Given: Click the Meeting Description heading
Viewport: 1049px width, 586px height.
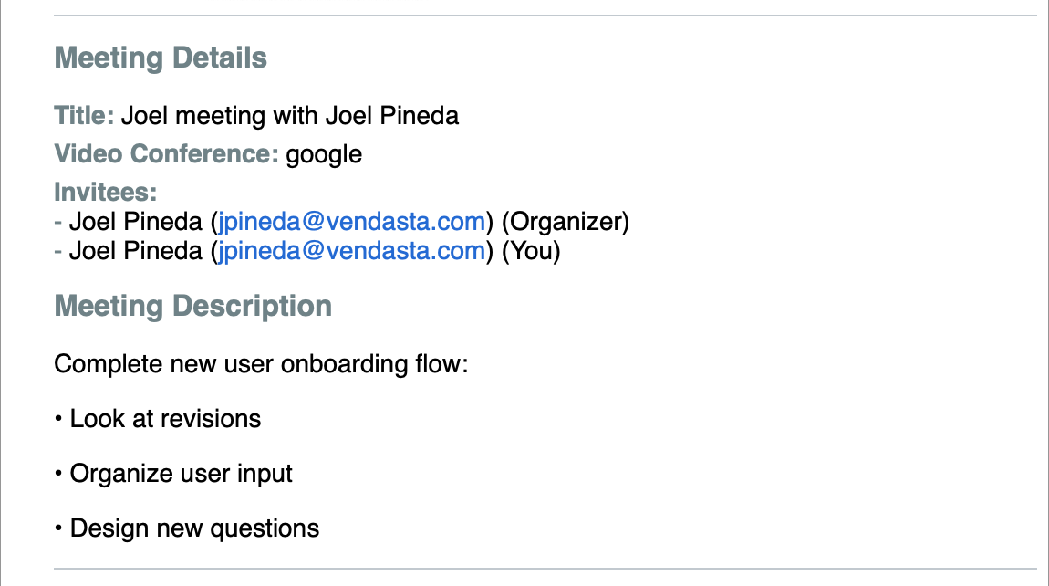Looking at the screenshot, I should [192, 306].
